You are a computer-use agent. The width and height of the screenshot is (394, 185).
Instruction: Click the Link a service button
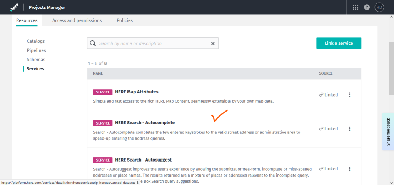tap(339, 43)
